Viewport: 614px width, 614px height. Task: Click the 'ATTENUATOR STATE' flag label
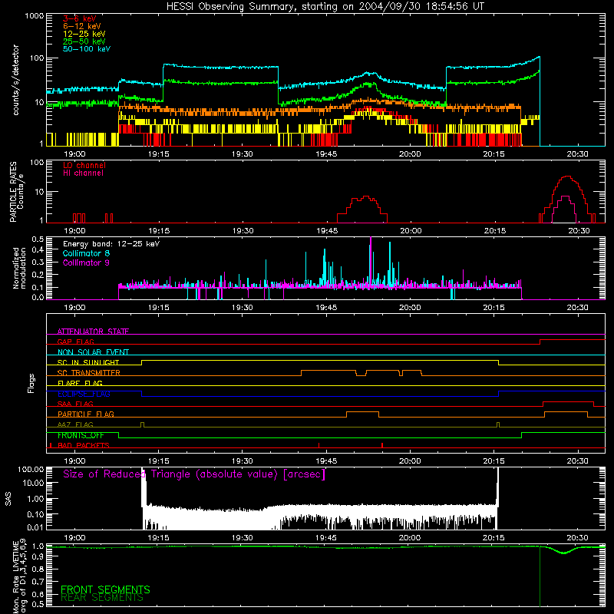[93, 332]
